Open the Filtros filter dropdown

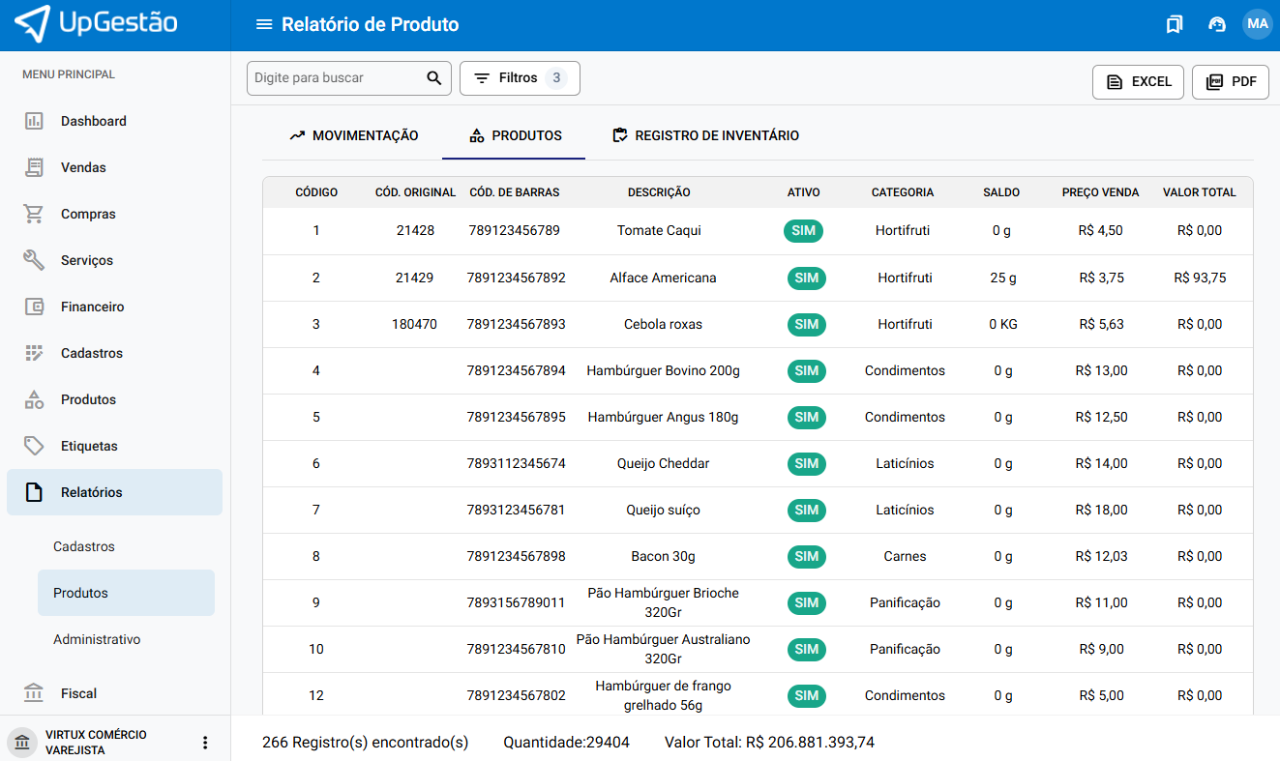[520, 78]
